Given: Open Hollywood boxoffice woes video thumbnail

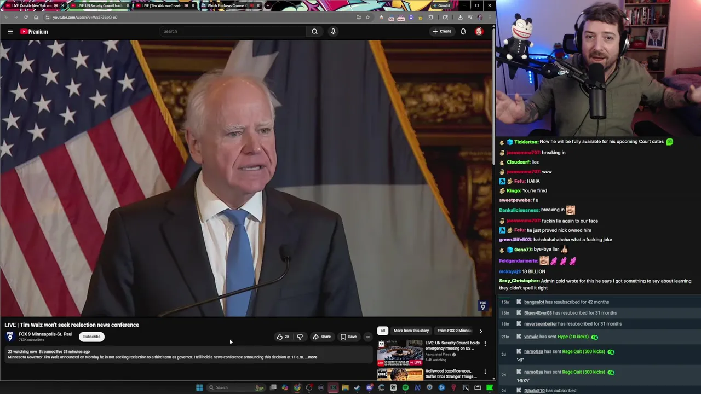Looking at the screenshot, I should coord(400,375).
